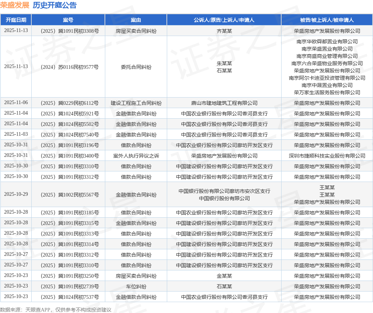The width and height of the screenshot is (373, 313).
Task: Click the data source footer 天眼查APP note
Action: pyautogui.click(x=56, y=310)
